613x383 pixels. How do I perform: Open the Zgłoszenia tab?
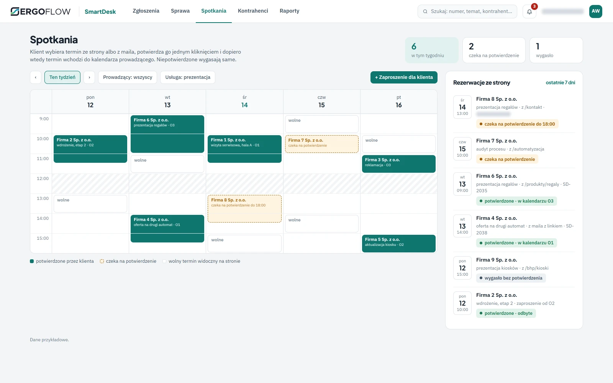[x=146, y=11]
